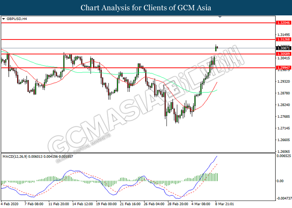
Task: Click the 1.31495 price axis value
Action: point(284,35)
